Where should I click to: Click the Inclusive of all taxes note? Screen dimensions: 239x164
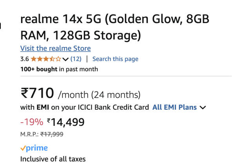53,159
